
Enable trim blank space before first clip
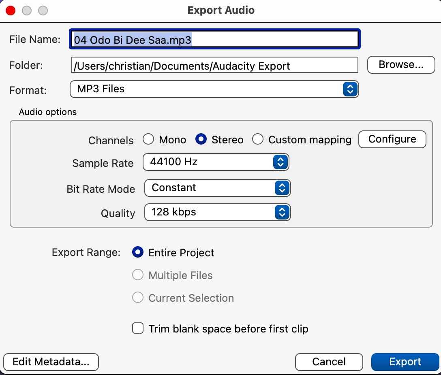(x=138, y=328)
